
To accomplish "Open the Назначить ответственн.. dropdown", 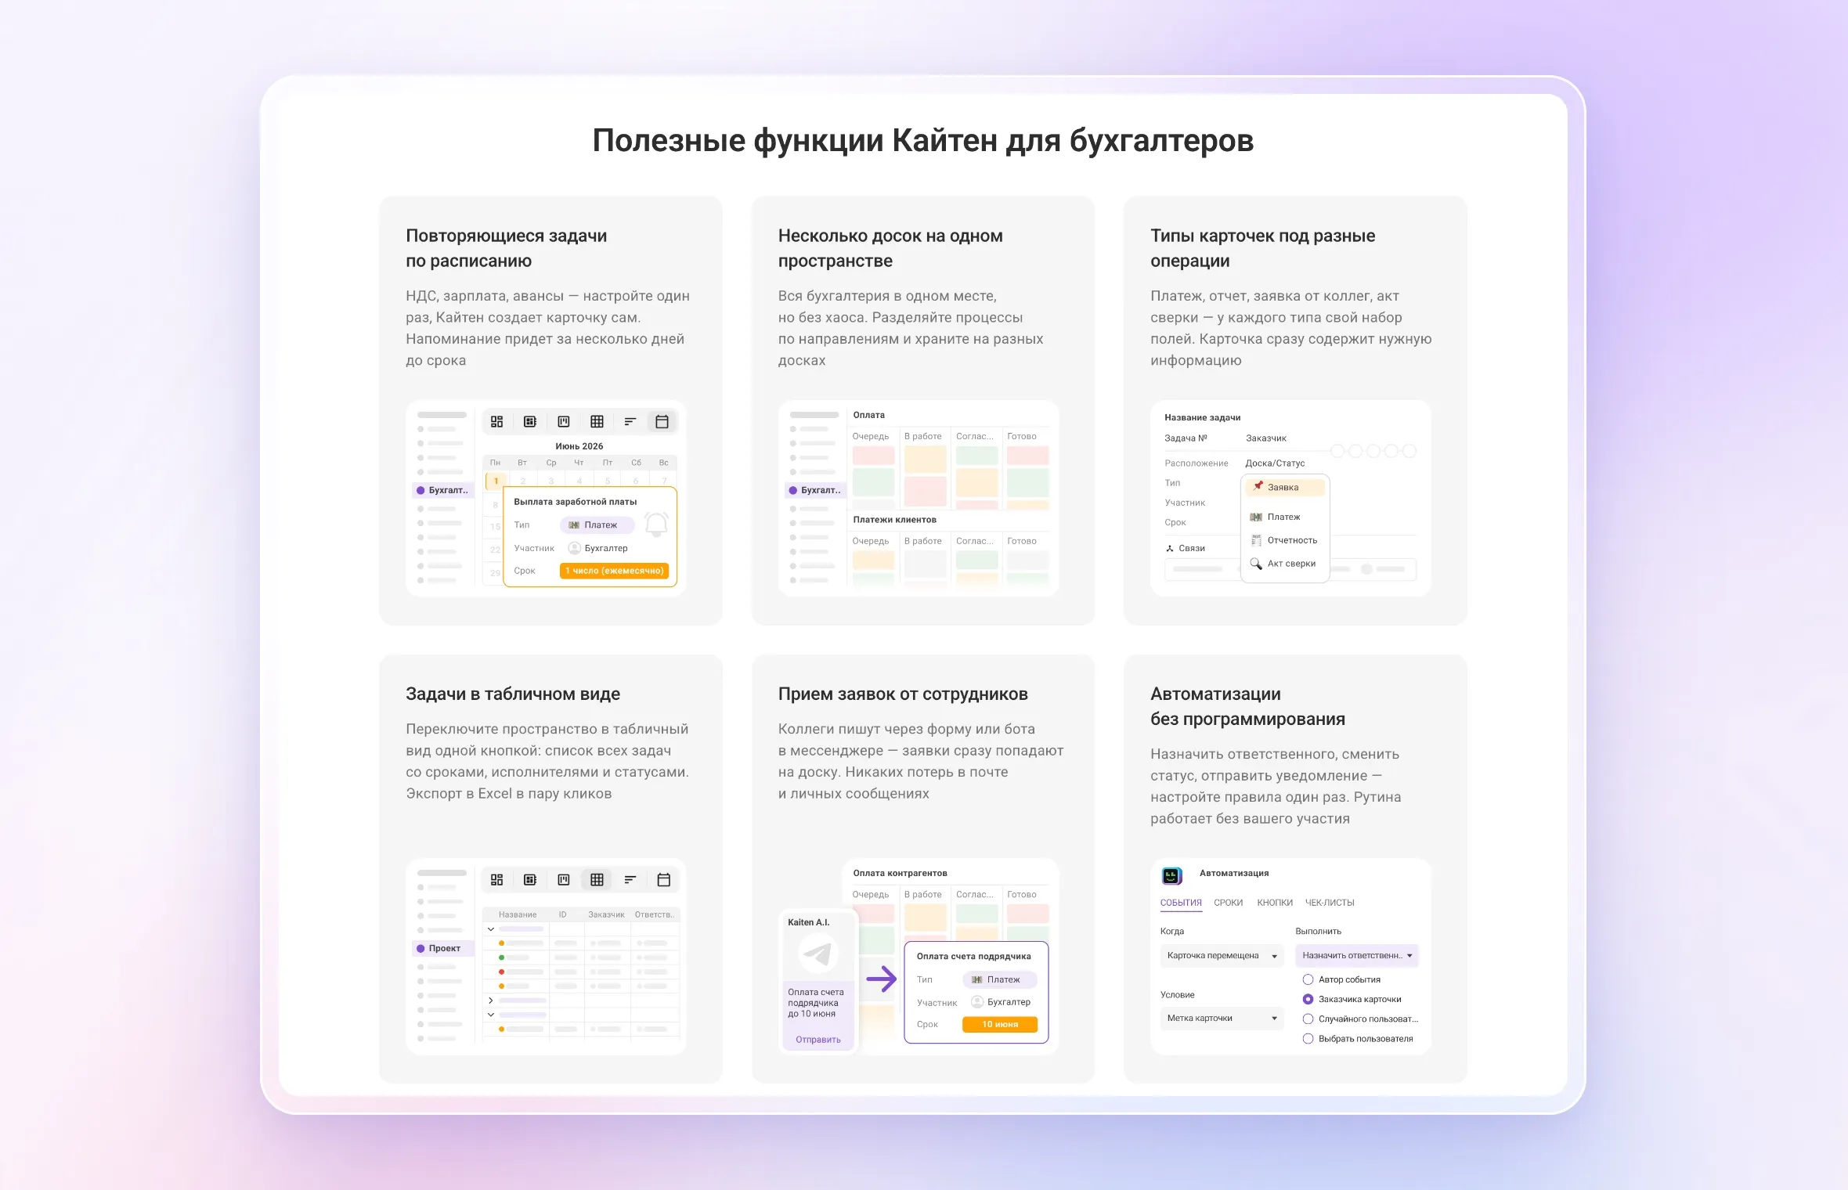I will coord(1357,956).
